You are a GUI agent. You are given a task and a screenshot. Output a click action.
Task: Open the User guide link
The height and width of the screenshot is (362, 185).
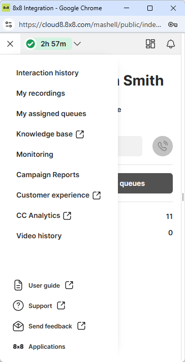44,286
